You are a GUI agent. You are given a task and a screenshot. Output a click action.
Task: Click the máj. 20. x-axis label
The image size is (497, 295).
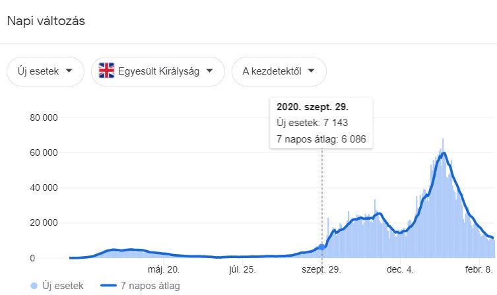(163, 269)
